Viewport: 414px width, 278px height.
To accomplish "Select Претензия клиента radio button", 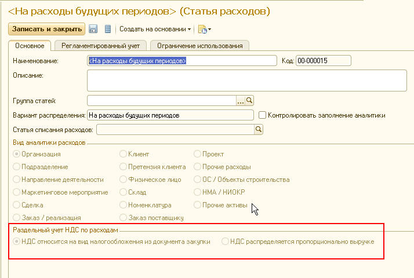I will point(123,167).
